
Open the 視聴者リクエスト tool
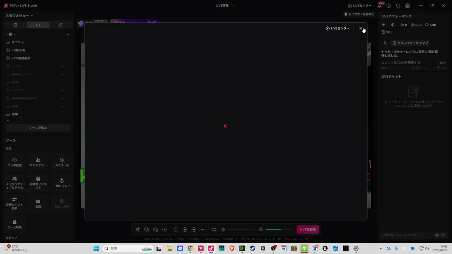tap(38, 183)
